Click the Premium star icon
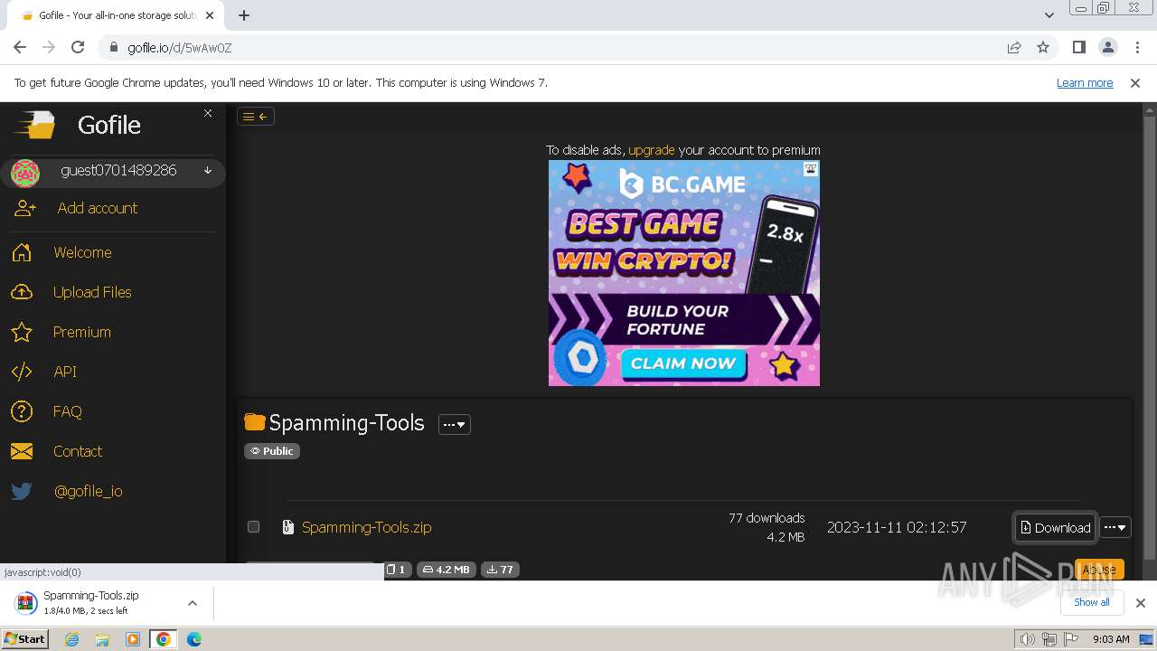Screen dimensions: 1157x651 pos(22,332)
